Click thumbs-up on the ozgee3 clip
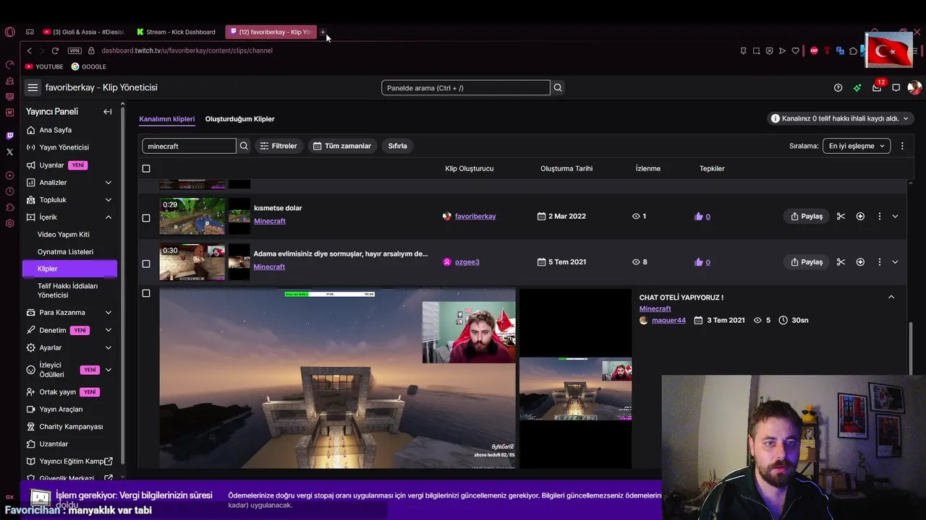This screenshot has width=926, height=520. (x=699, y=262)
